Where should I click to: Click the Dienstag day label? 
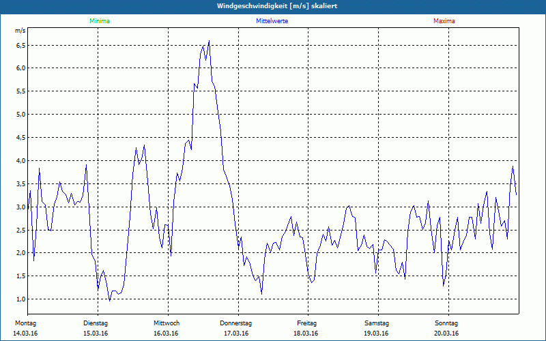point(96,323)
